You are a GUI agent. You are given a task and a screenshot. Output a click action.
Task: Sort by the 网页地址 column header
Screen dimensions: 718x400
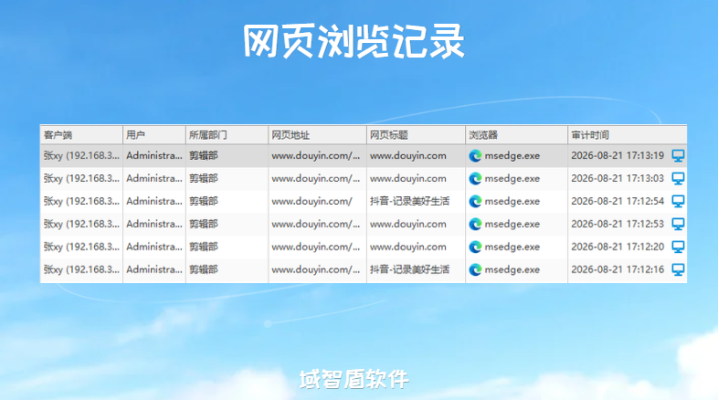pyautogui.click(x=317, y=135)
